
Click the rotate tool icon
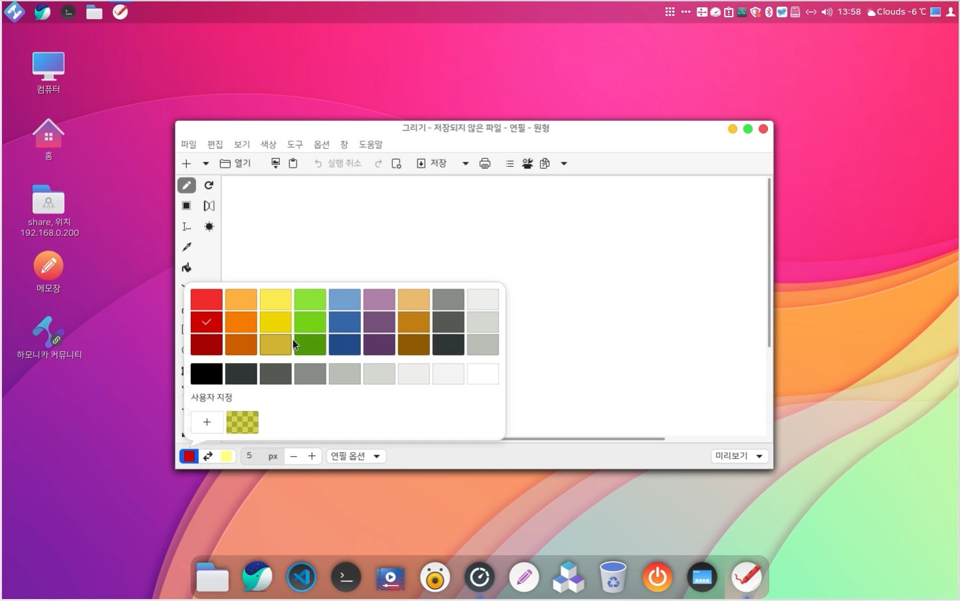click(x=209, y=185)
